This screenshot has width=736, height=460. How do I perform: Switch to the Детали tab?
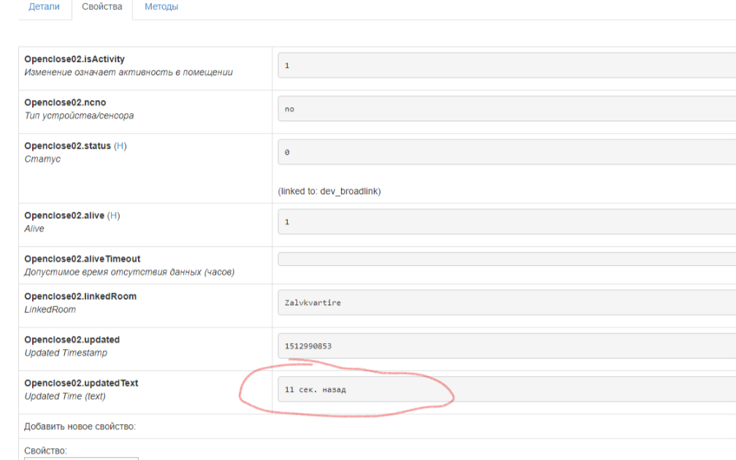click(44, 7)
